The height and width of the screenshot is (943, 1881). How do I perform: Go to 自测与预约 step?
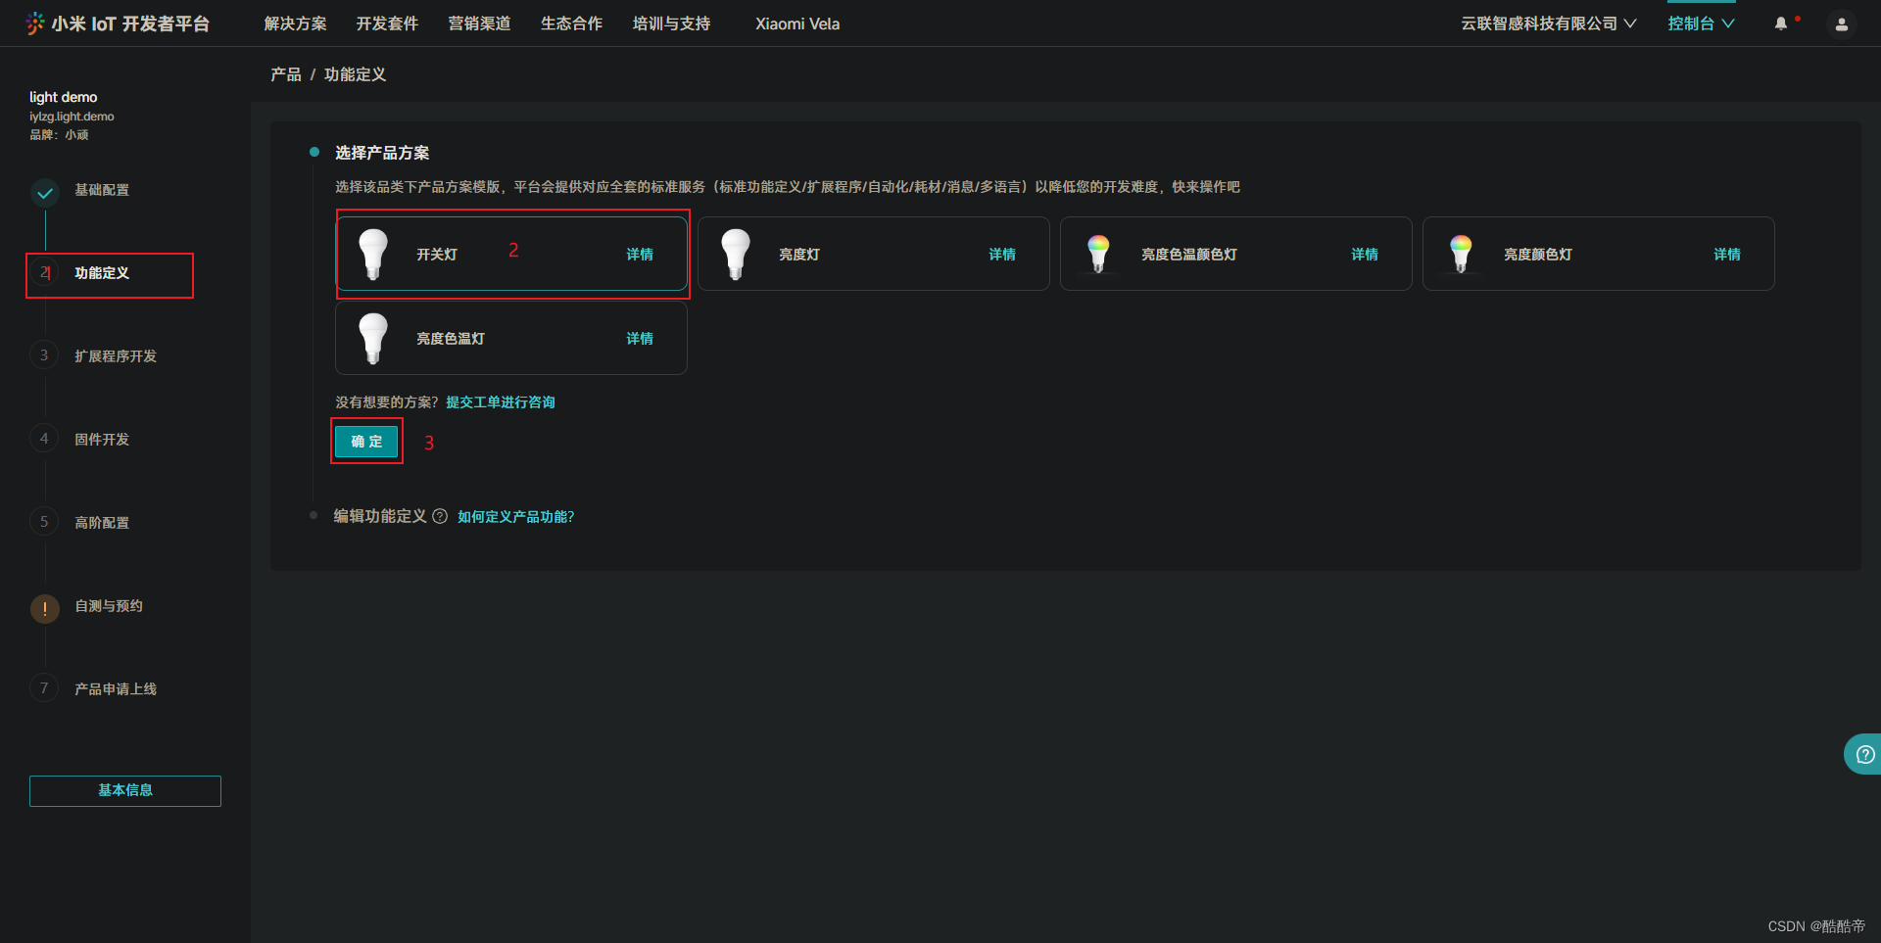point(109,606)
